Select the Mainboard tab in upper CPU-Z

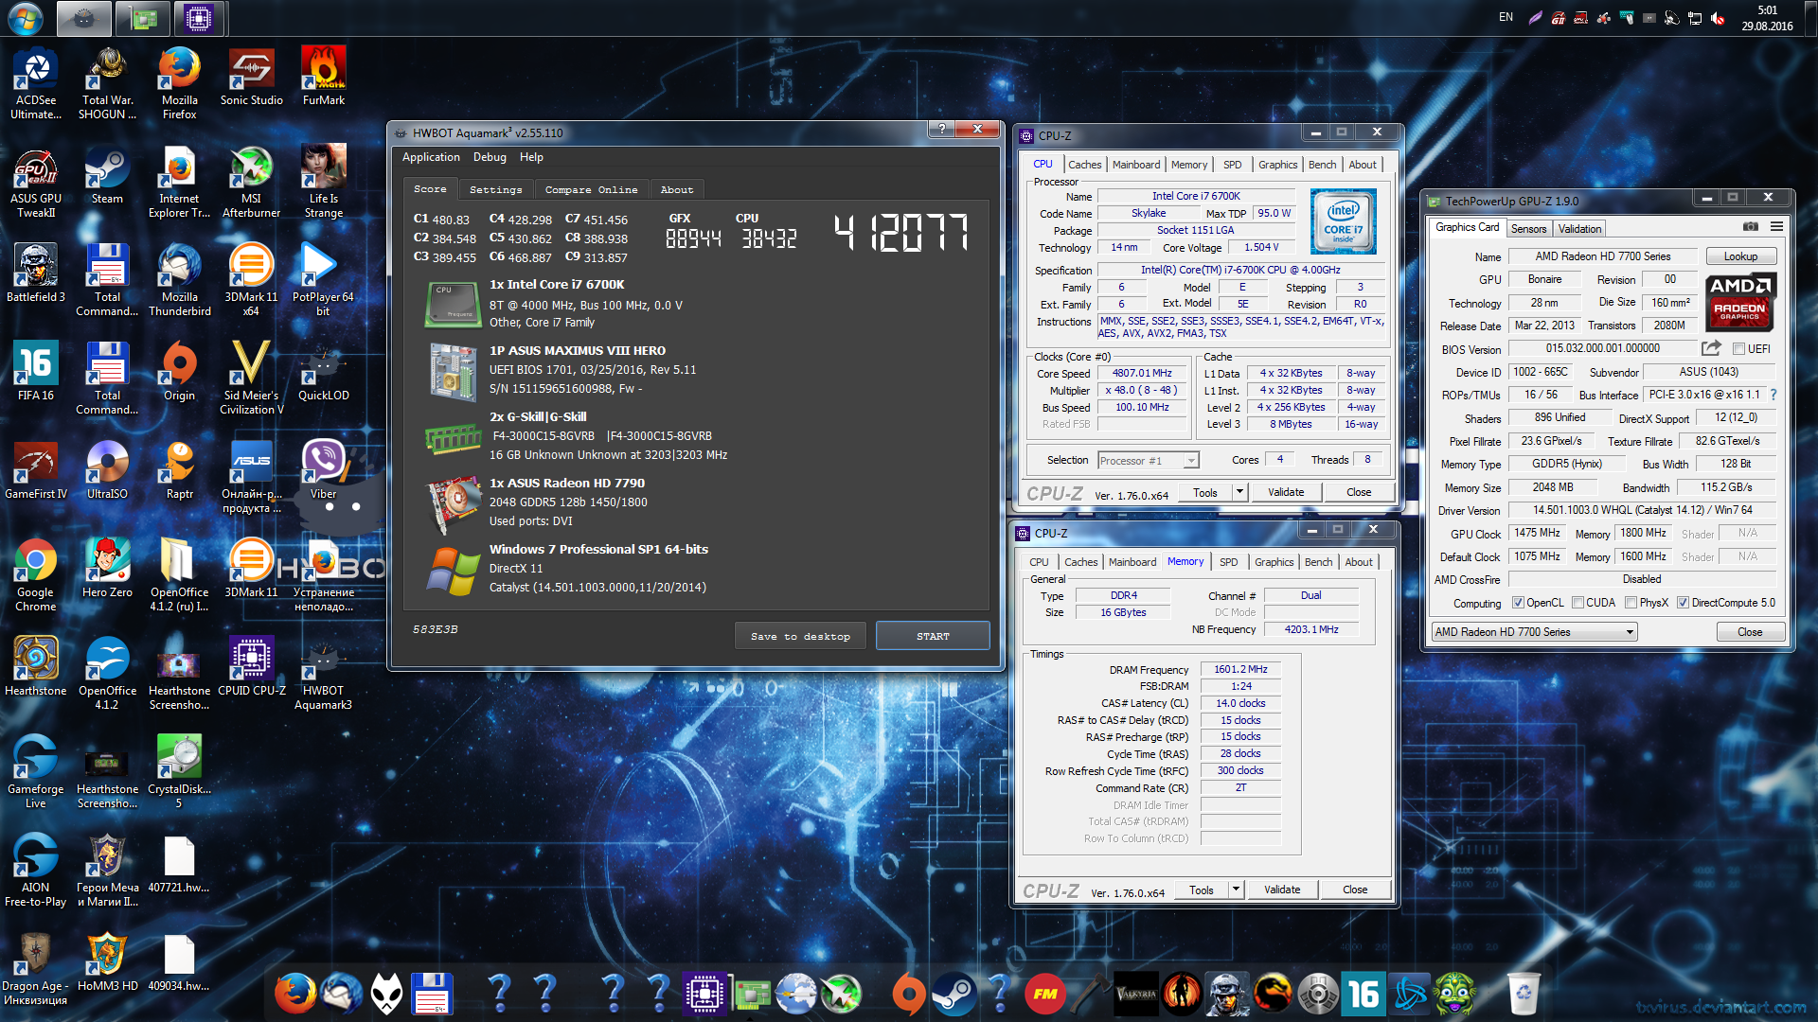point(1136,165)
